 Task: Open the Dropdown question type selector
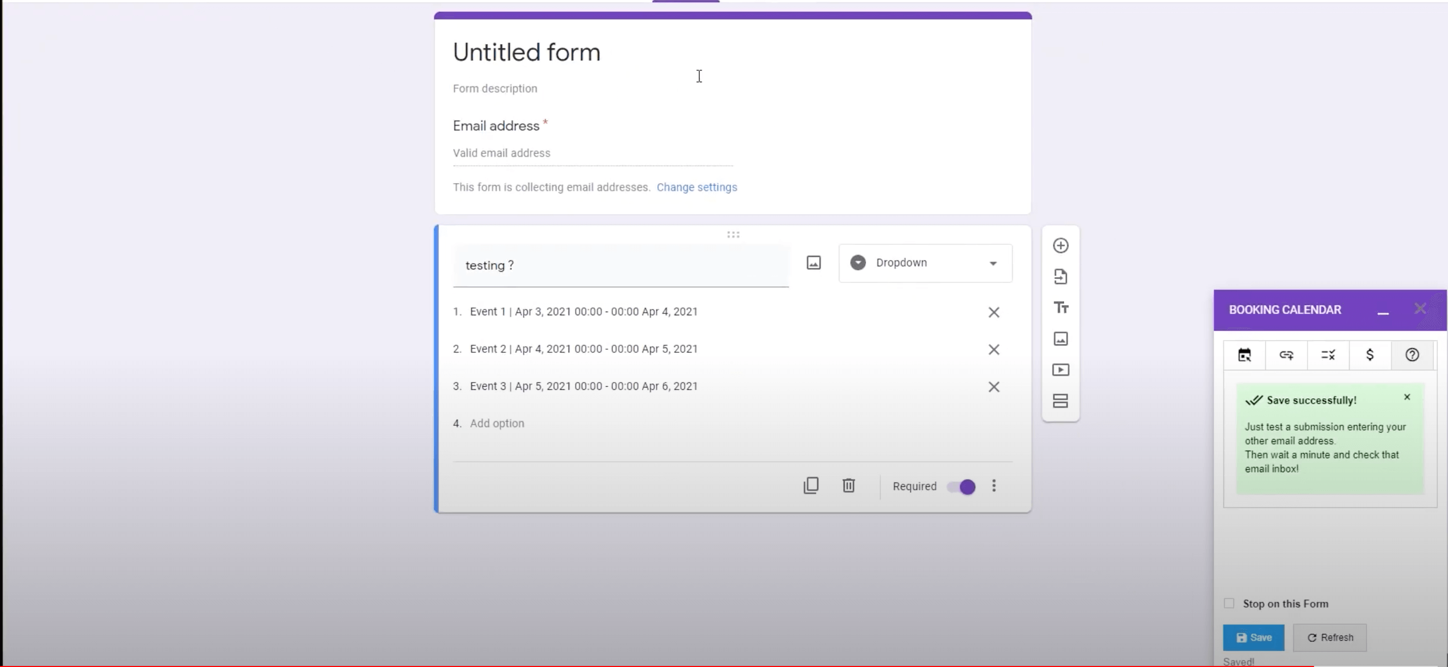[925, 263]
